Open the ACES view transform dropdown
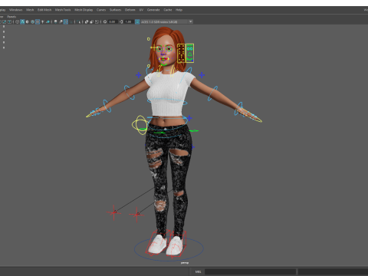 (166, 21)
